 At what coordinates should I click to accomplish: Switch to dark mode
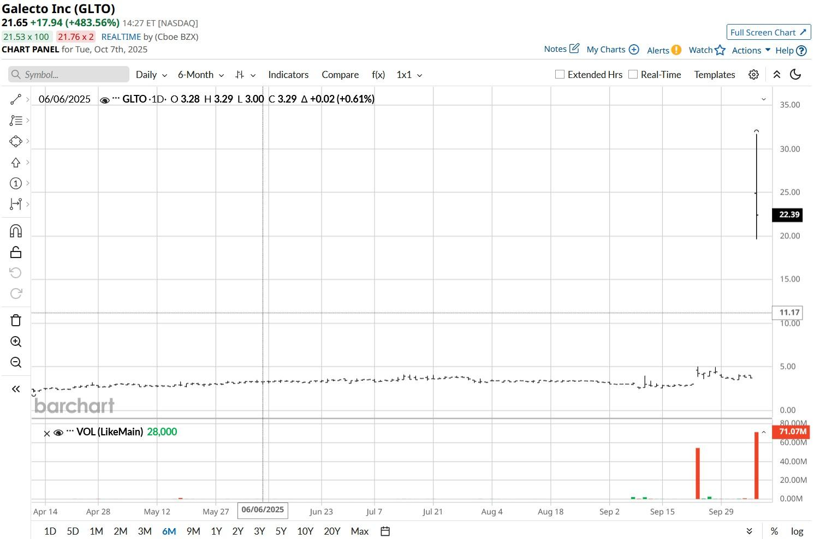[x=795, y=75]
